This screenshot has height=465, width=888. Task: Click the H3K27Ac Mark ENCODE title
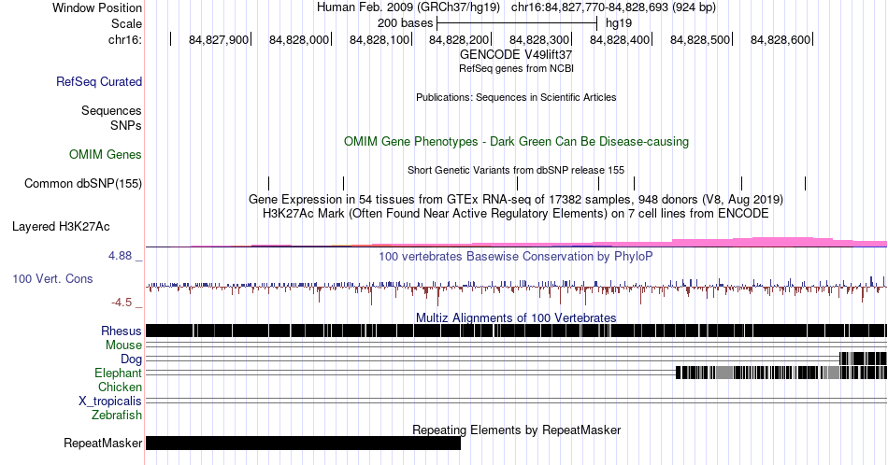tap(516, 213)
